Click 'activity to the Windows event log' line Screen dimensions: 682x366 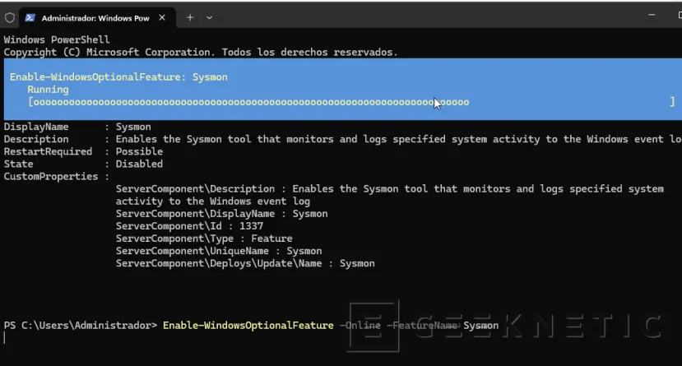213,202
